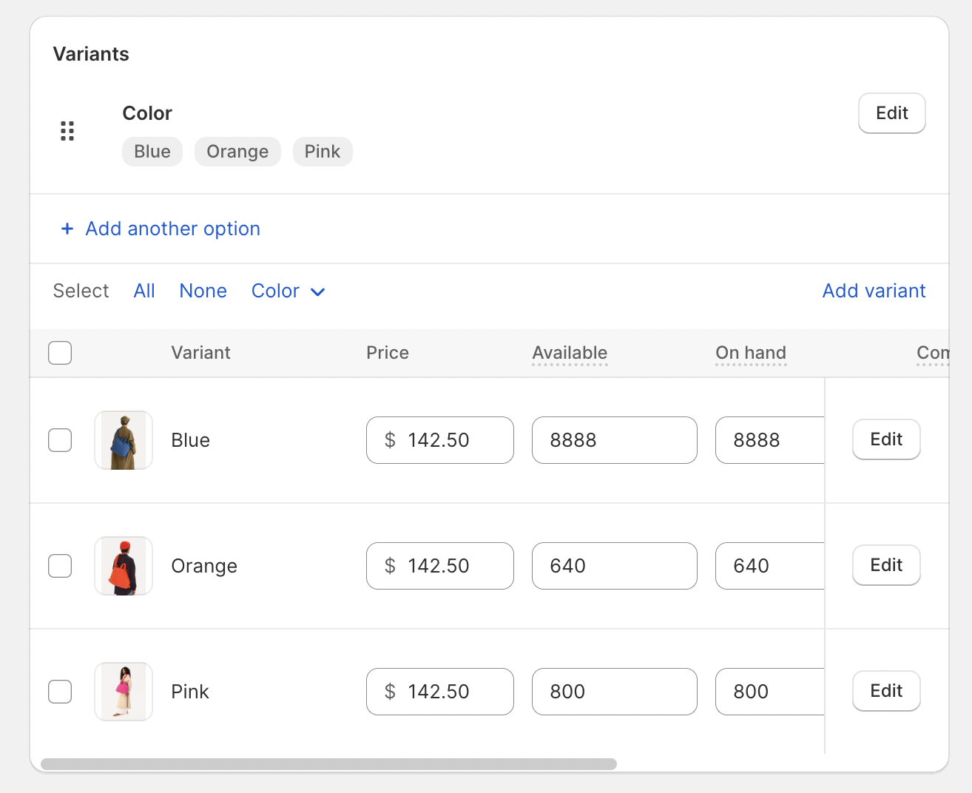The image size is (972, 793).
Task: Edit the Color option settings
Action: pyautogui.click(x=891, y=113)
